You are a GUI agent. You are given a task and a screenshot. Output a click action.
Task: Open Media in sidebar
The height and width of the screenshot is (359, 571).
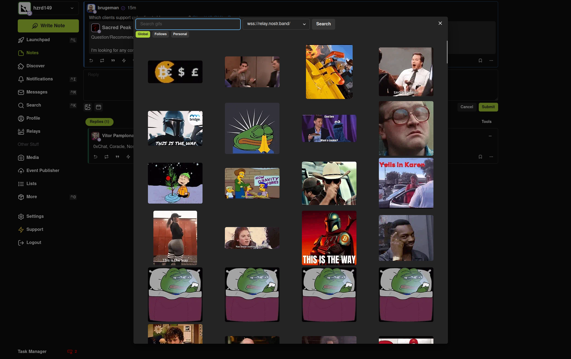pos(47,158)
